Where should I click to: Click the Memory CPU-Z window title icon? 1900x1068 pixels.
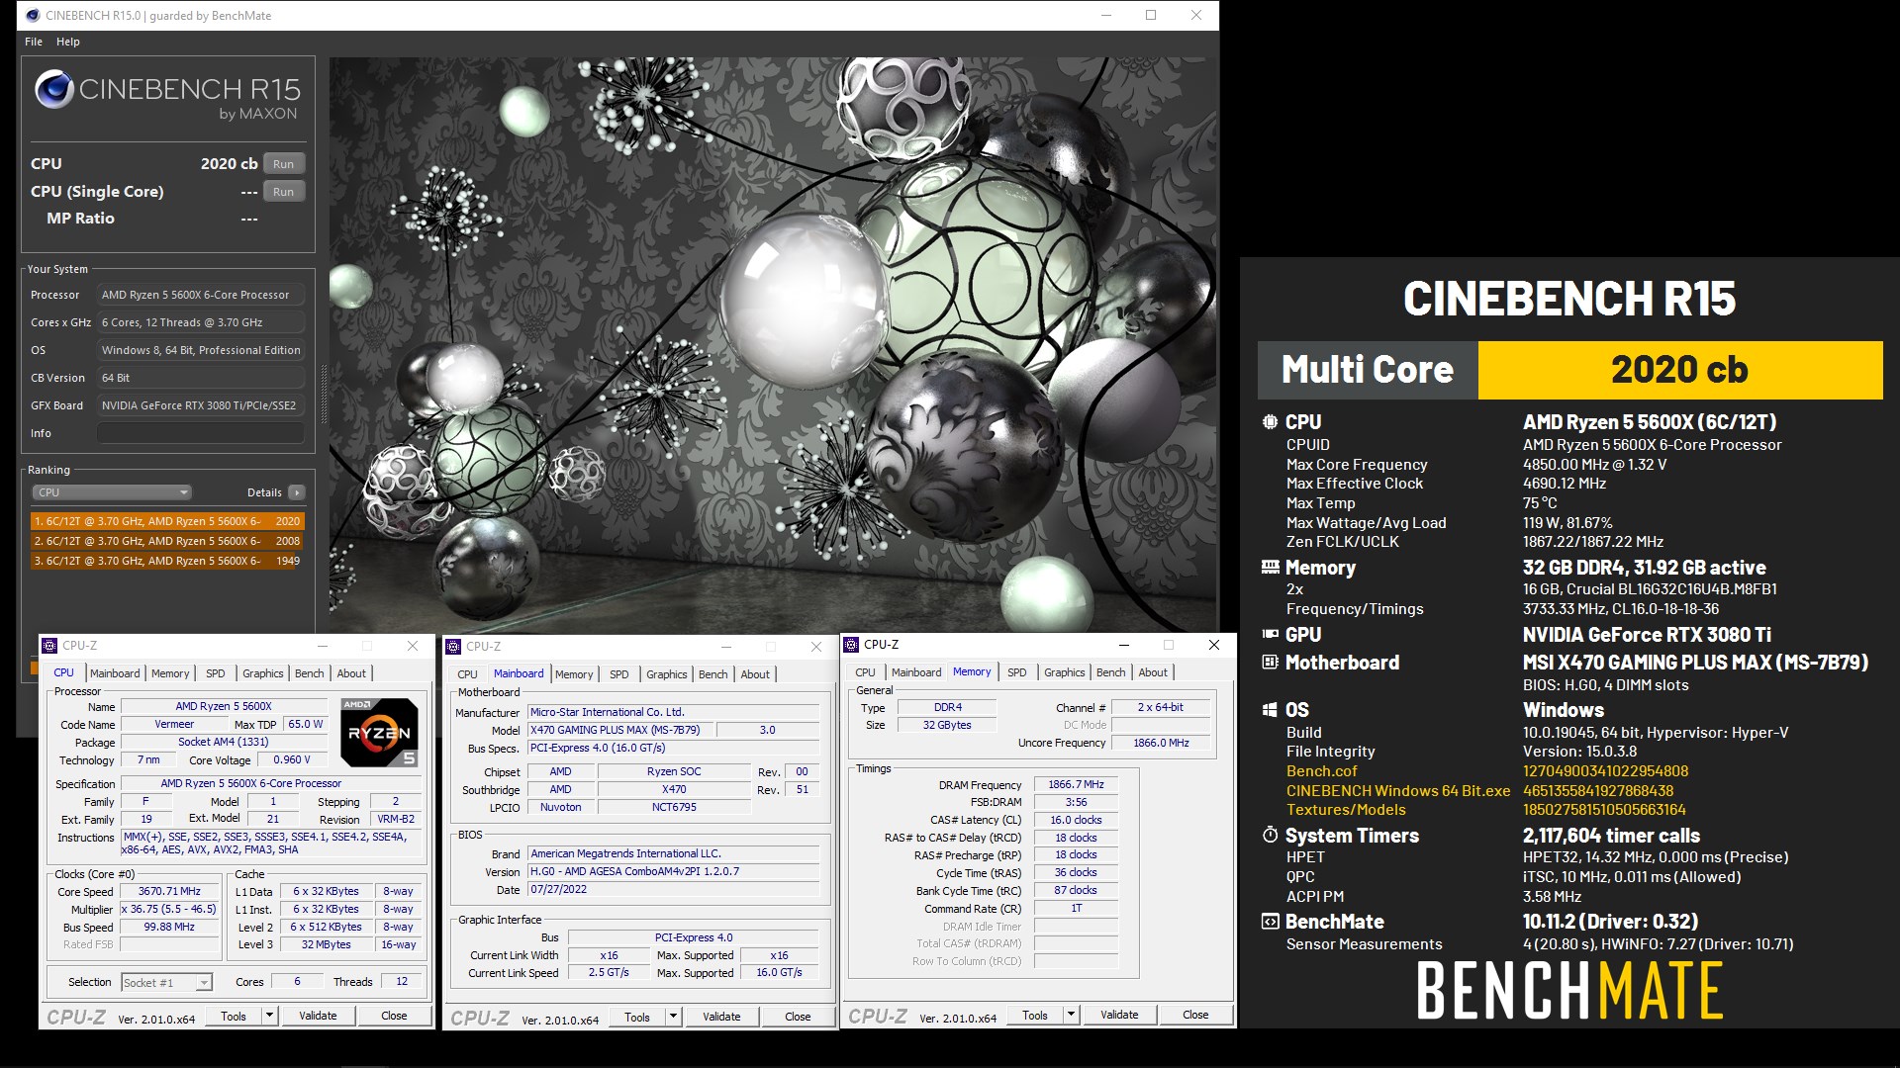tap(851, 645)
